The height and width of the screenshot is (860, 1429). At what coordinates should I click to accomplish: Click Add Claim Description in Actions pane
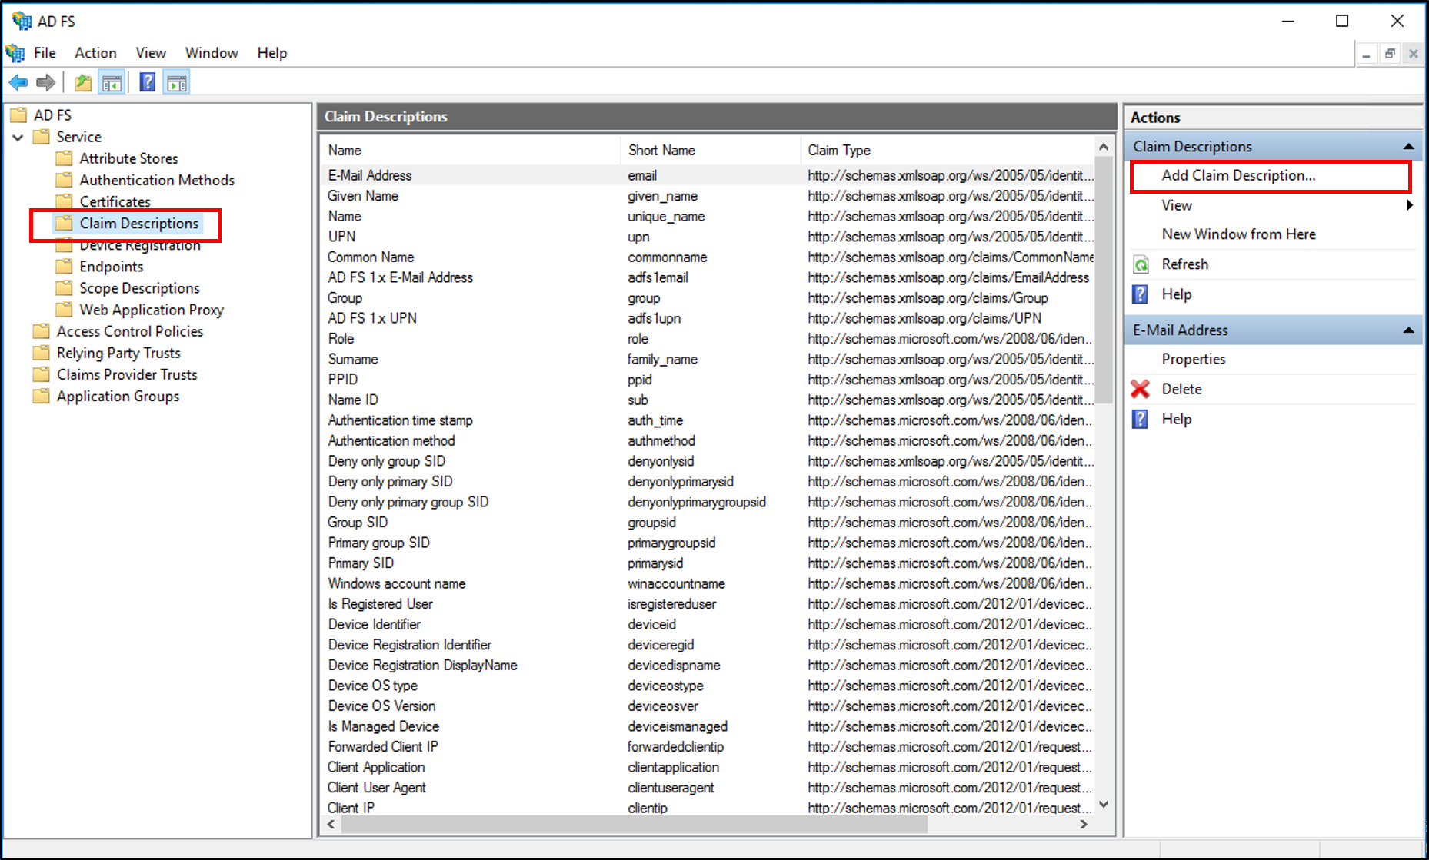(x=1238, y=175)
